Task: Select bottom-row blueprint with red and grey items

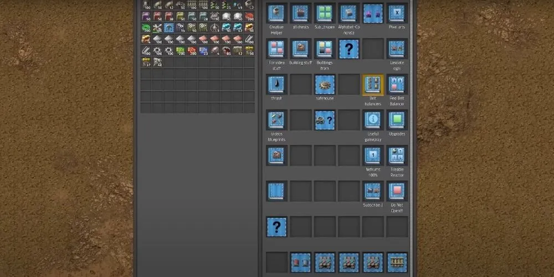Action: tap(300, 262)
